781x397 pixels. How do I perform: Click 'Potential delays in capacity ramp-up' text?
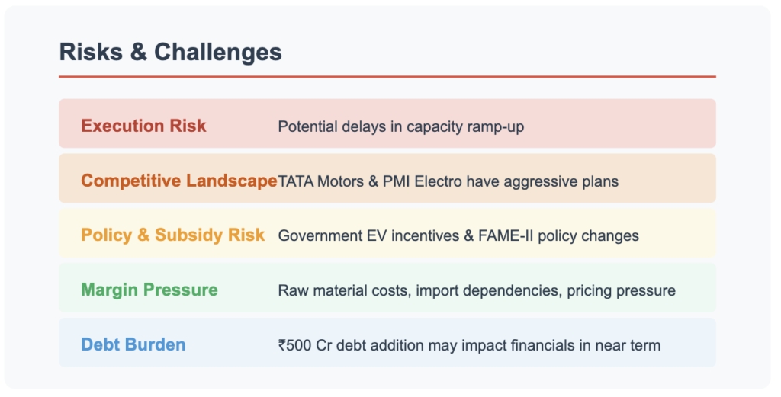pyautogui.click(x=401, y=126)
